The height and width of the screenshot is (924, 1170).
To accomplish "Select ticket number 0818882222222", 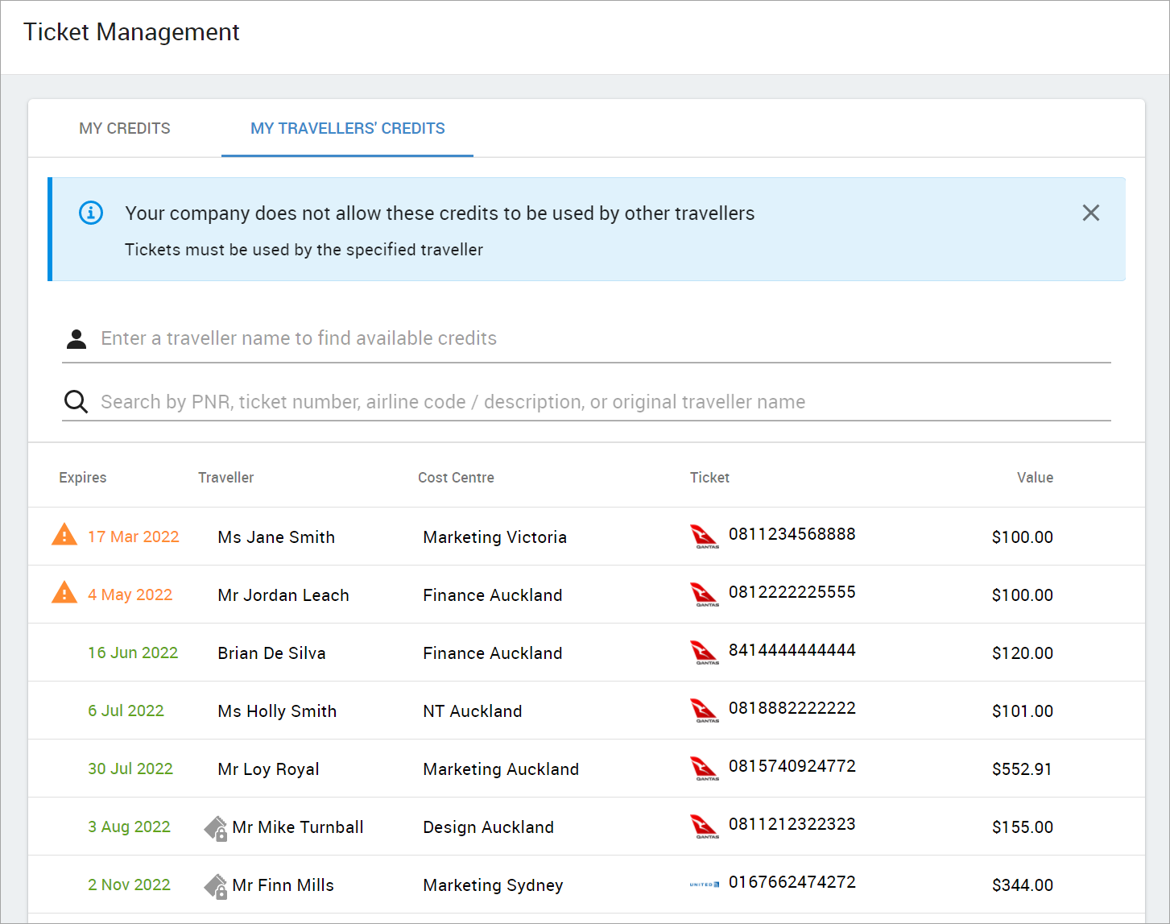I will point(792,708).
